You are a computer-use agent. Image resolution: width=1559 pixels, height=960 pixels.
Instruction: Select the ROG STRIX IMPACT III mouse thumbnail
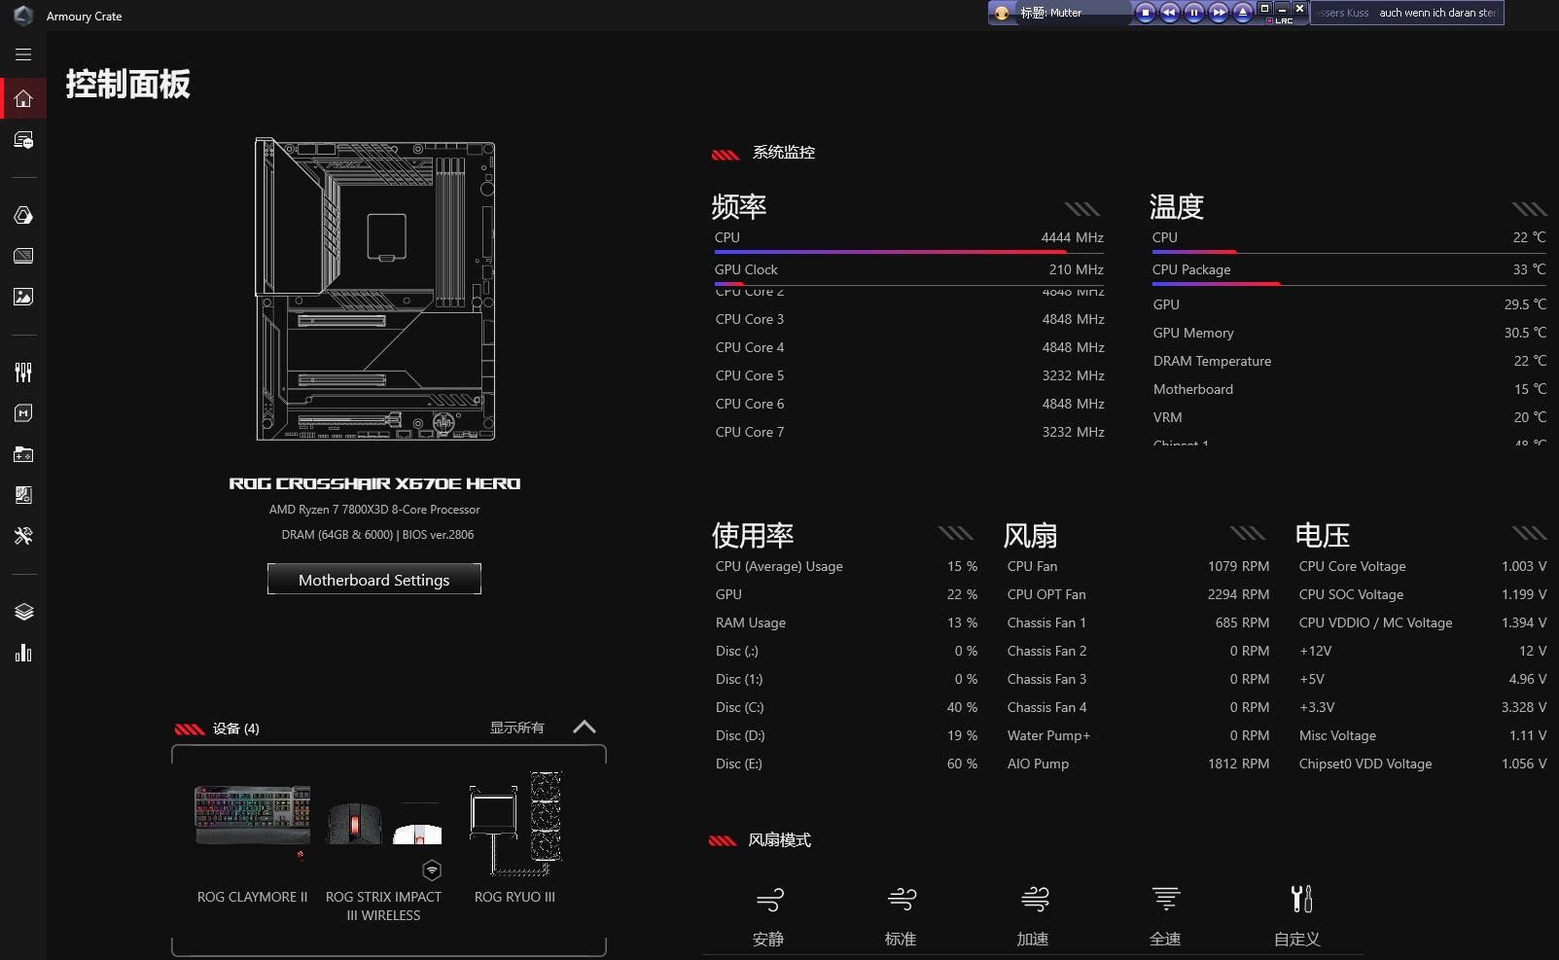tap(354, 823)
